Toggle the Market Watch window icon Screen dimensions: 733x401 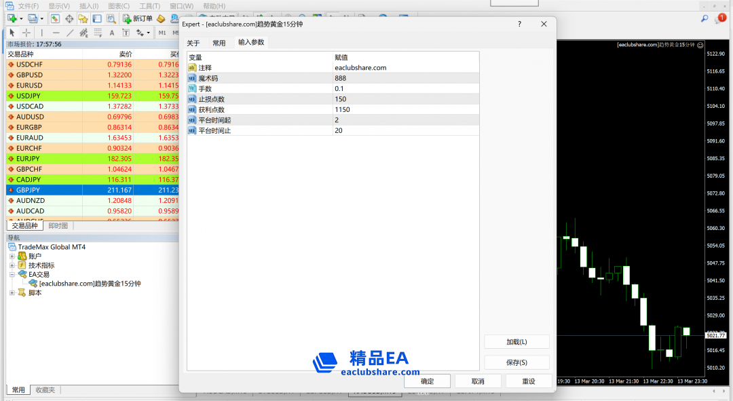[55, 18]
